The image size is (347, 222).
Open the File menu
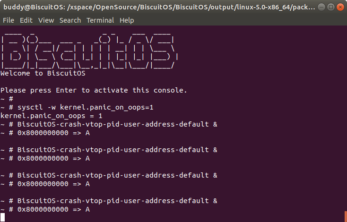click(x=8, y=20)
